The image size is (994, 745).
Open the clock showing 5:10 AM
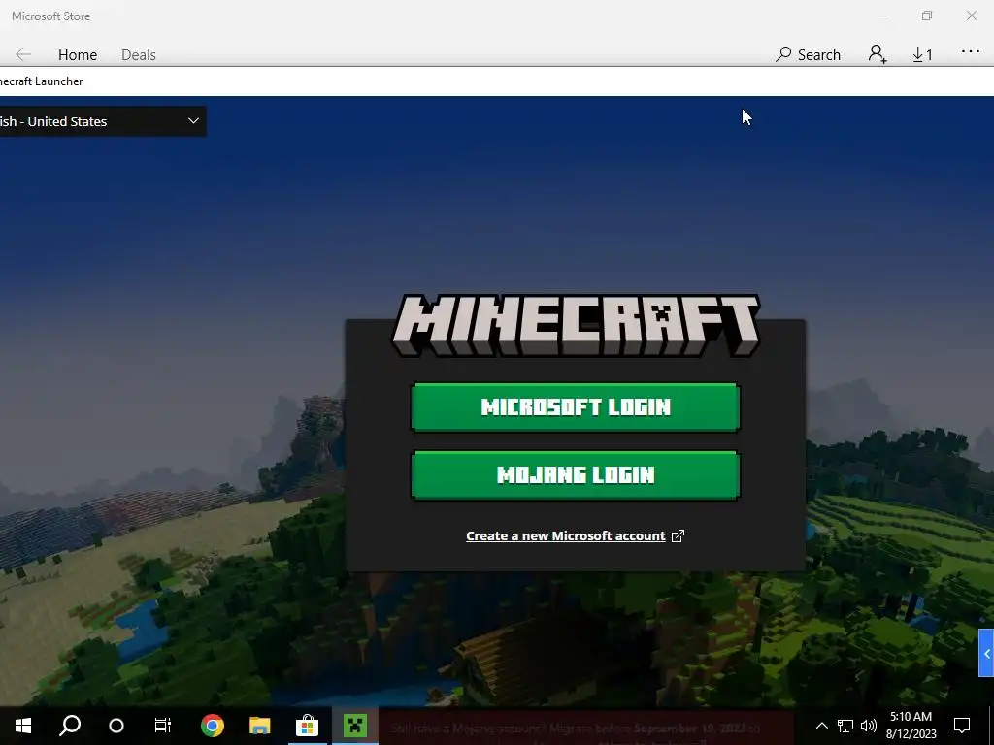tap(911, 726)
